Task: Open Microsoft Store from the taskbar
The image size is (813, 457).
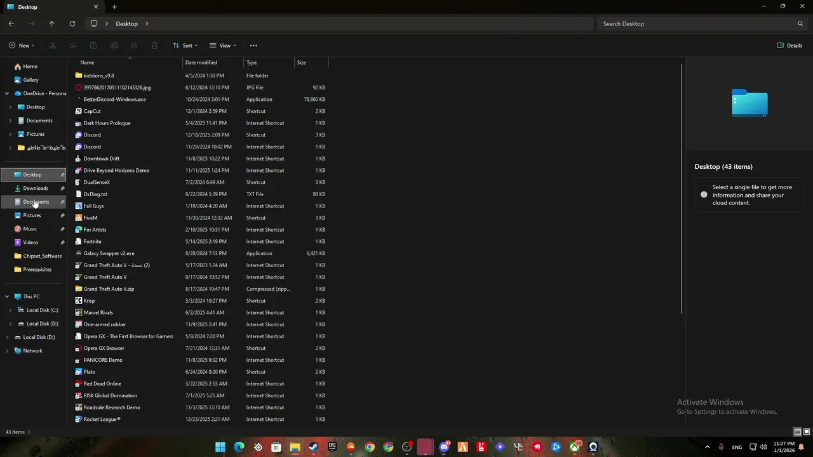Action: (276, 447)
